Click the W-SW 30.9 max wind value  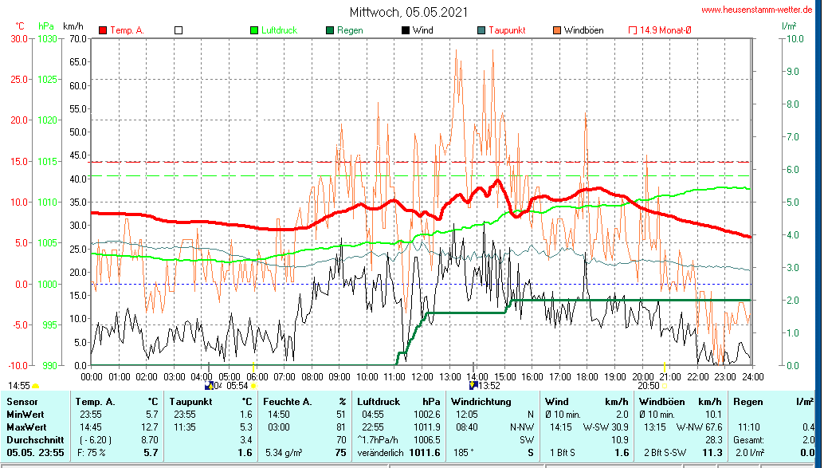(x=606, y=427)
